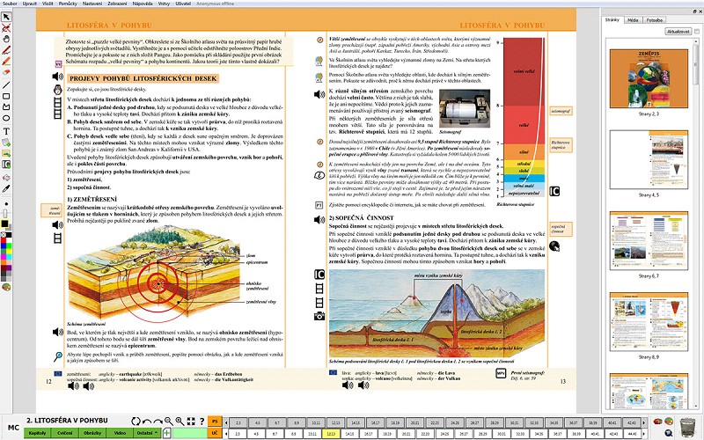The height and width of the screenshot is (440, 704).
Task: Select the eyedropper color picker tool
Action: pyautogui.click(x=6, y=188)
